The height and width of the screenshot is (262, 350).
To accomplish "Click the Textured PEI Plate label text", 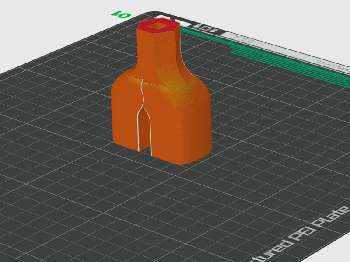I will [x=300, y=234].
